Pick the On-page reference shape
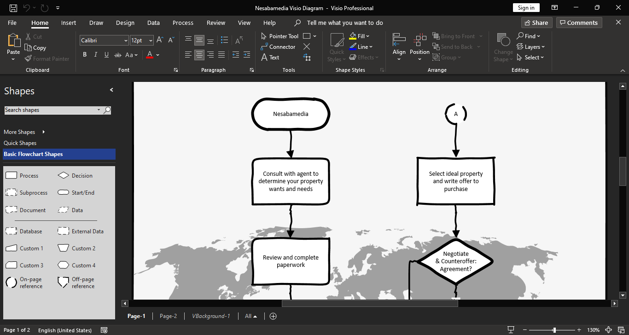This screenshot has width=629, height=335. tap(11, 283)
